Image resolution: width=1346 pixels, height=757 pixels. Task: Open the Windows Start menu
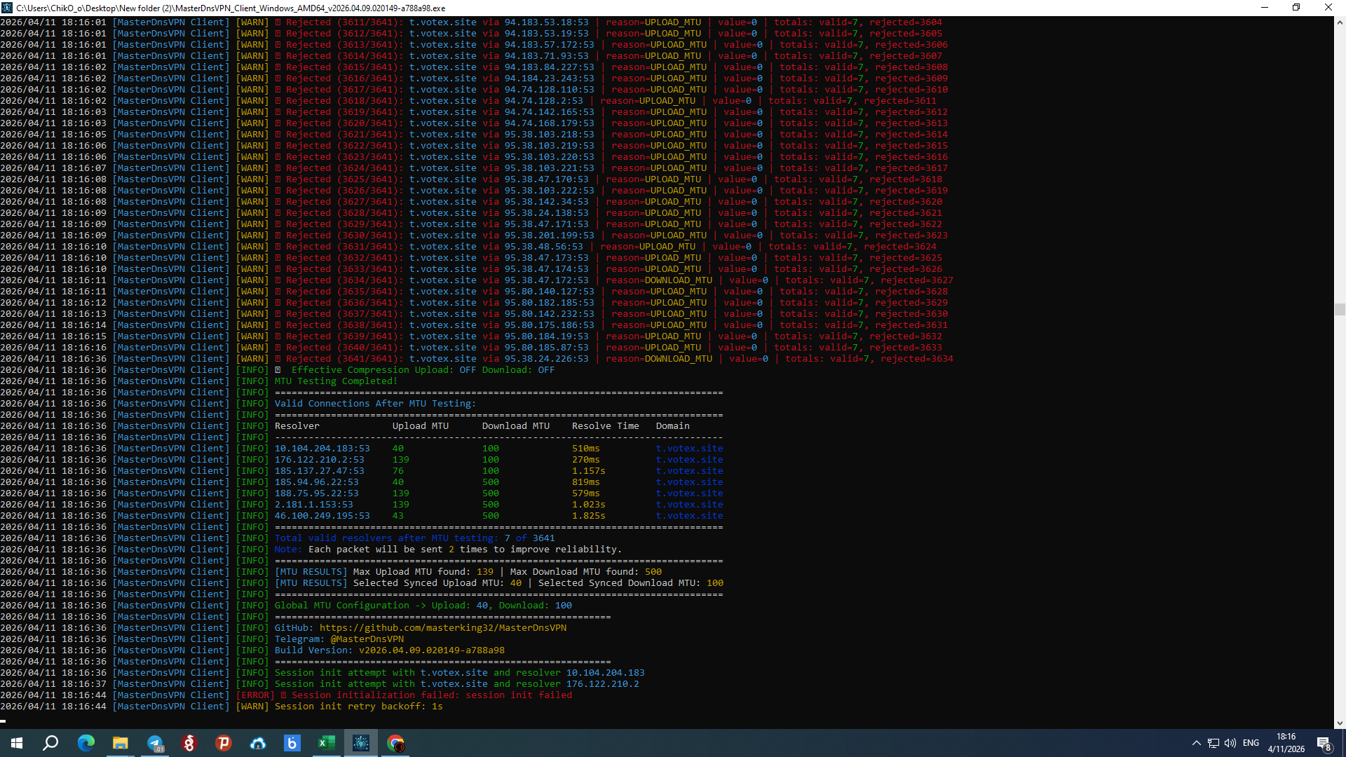pyautogui.click(x=17, y=743)
